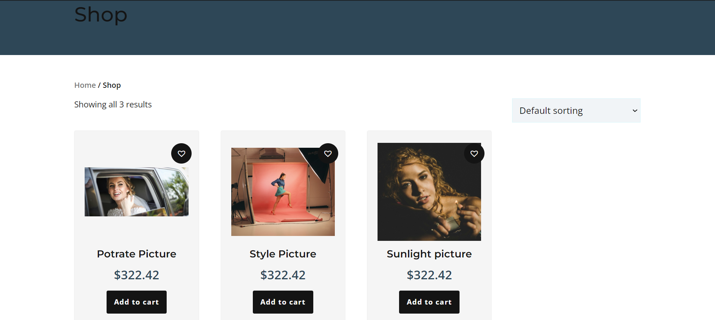This screenshot has height=320, width=715.
Task: Go to Home via breadcrumb link
Action: (x=85, y=85)
